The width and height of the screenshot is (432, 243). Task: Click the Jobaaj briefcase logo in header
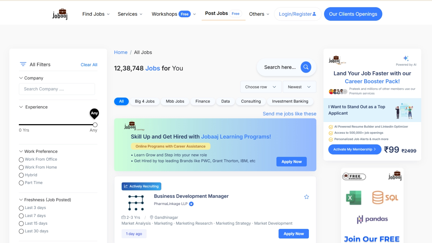(x=60, y=14)
